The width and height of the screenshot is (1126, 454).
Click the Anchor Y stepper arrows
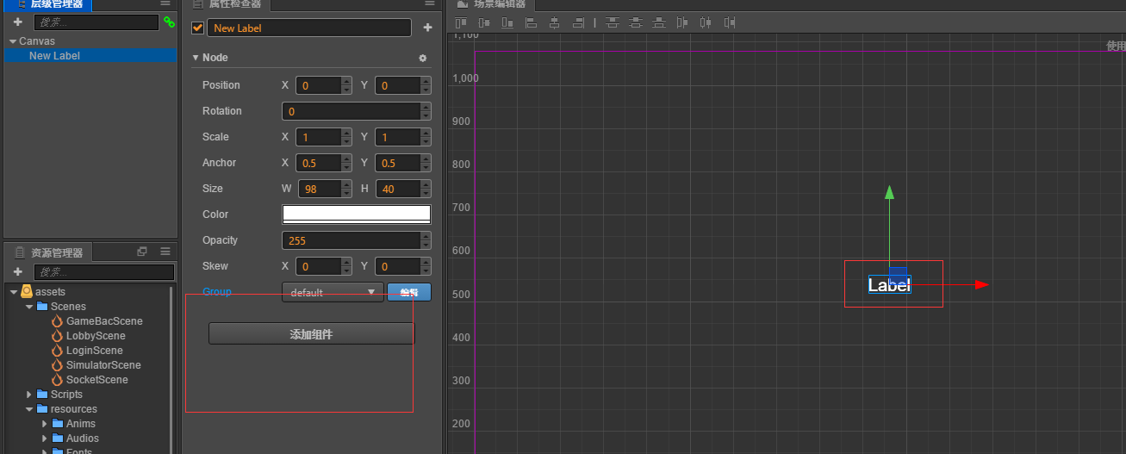coord(426,163)
